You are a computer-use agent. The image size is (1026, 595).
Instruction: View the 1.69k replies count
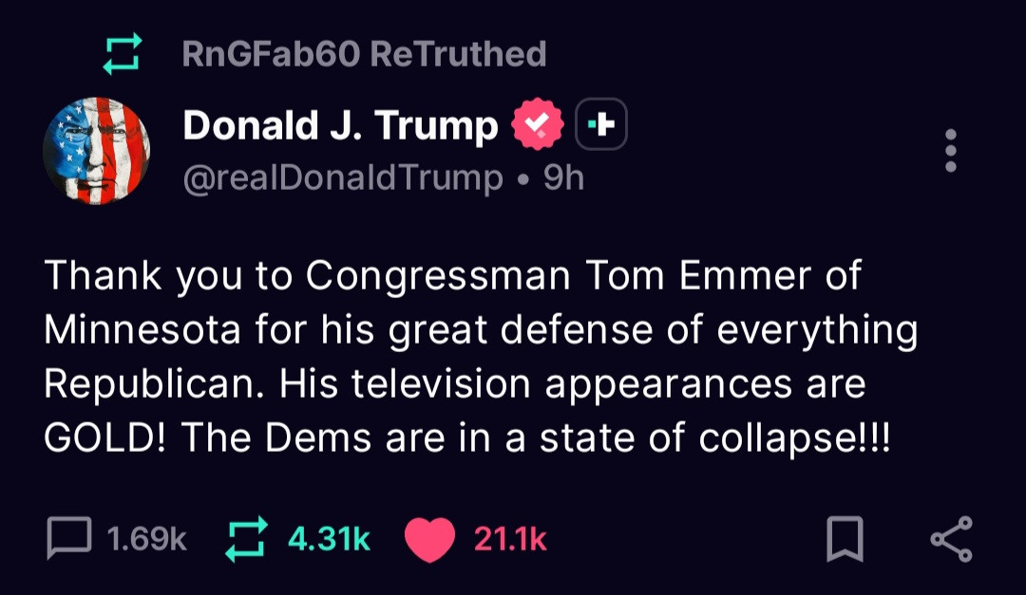click(x=147, y=540)
